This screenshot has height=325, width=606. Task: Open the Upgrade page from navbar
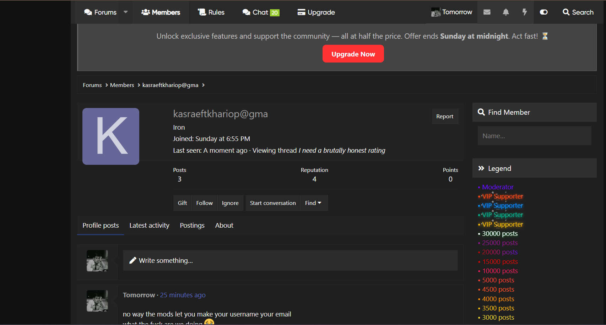point(316,12)
